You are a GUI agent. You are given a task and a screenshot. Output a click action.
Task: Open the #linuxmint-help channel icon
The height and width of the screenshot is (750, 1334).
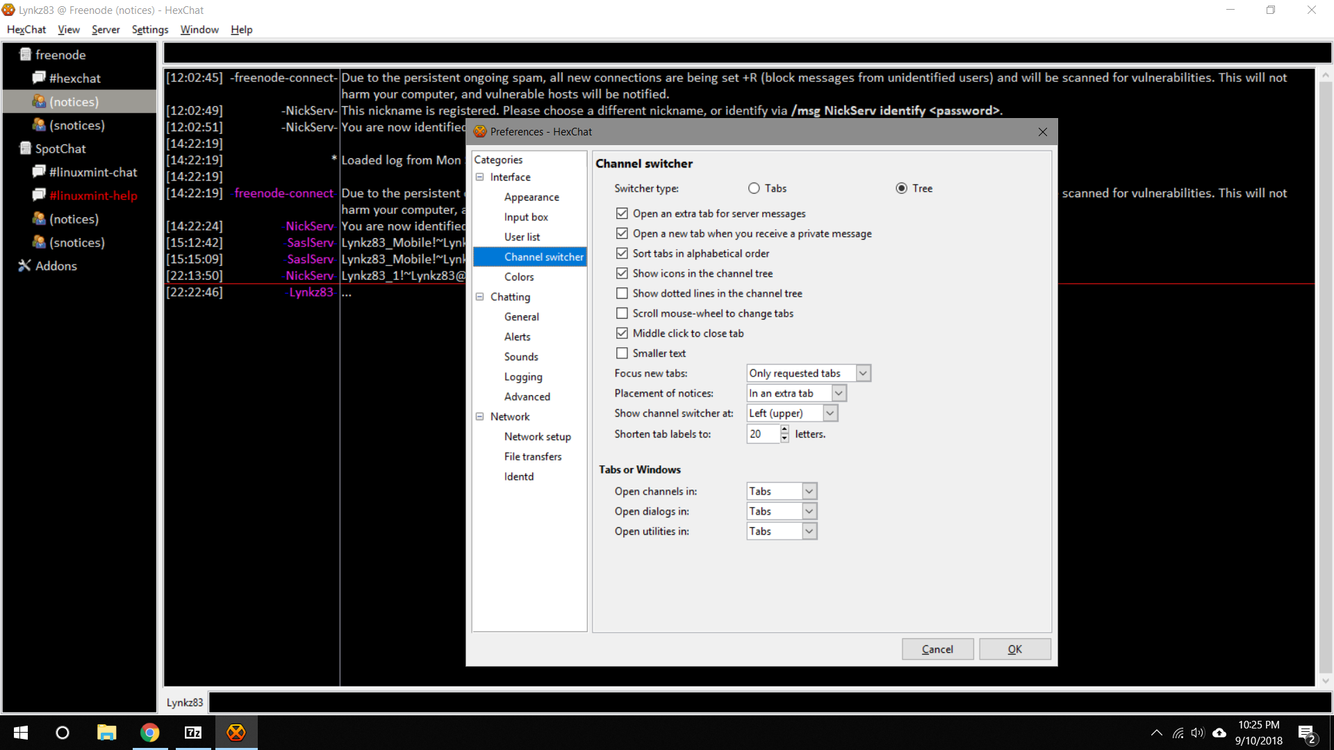click(x=39, y=195)
